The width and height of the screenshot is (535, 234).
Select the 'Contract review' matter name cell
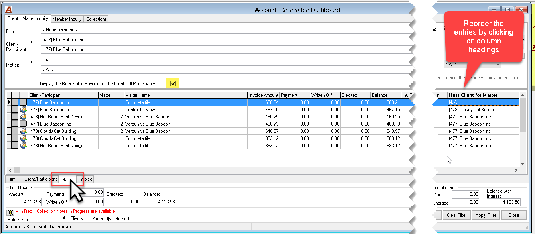pyautogui.click(x=186, y=110)
